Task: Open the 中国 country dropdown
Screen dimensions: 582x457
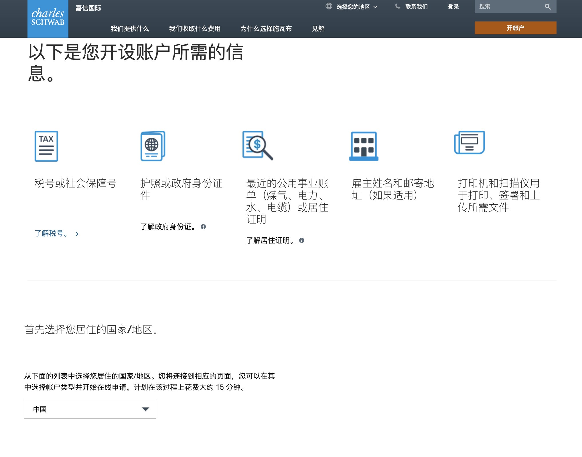Action: [90, 409]
